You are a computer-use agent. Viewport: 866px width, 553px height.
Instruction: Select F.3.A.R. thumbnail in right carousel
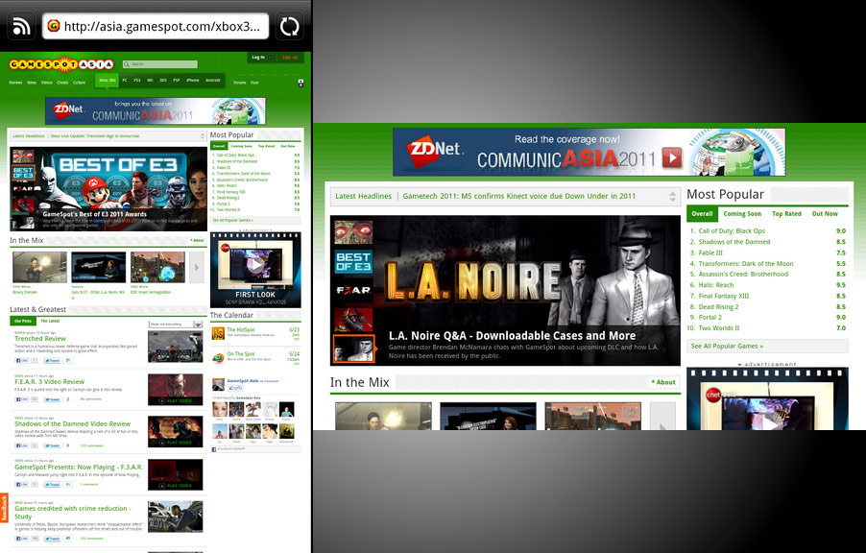(x=353, y=290)
